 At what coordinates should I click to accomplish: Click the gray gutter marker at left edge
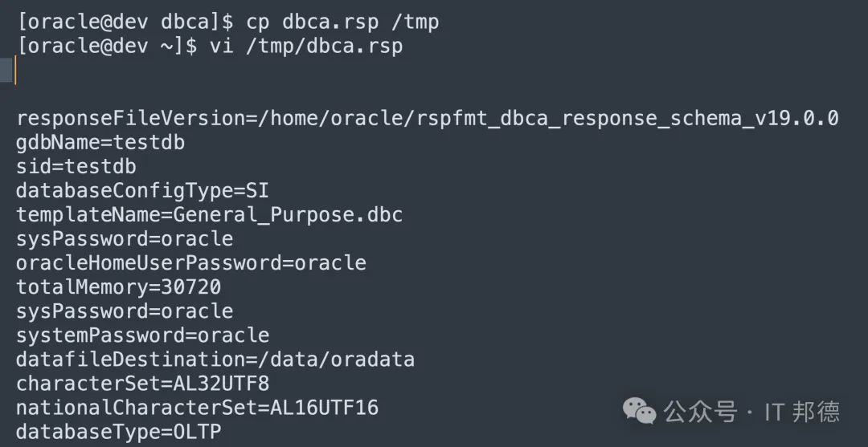(x=6, y=71)
